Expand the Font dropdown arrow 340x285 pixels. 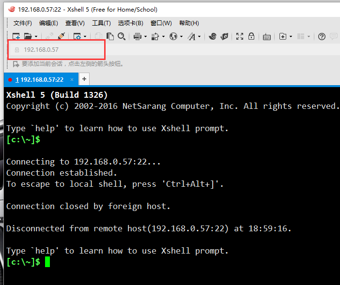(x=200, y=37)
